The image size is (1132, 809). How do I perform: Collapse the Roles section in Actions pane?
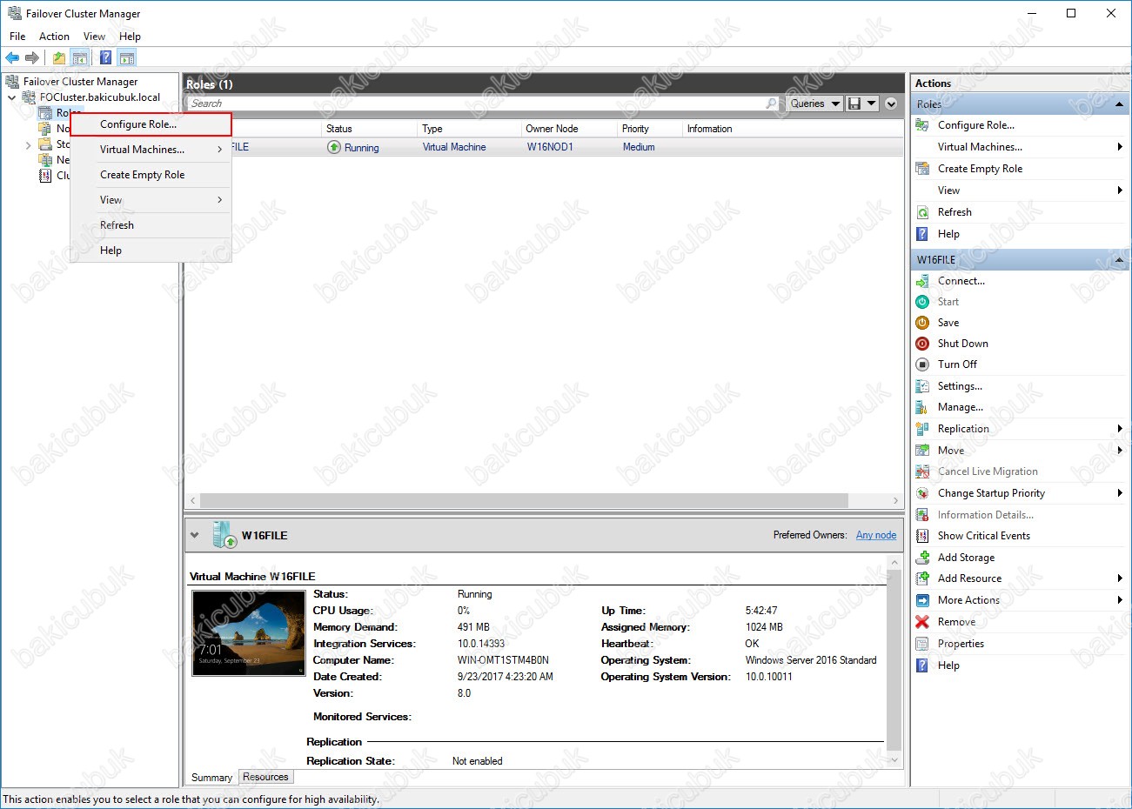[x=1119, y=104]
